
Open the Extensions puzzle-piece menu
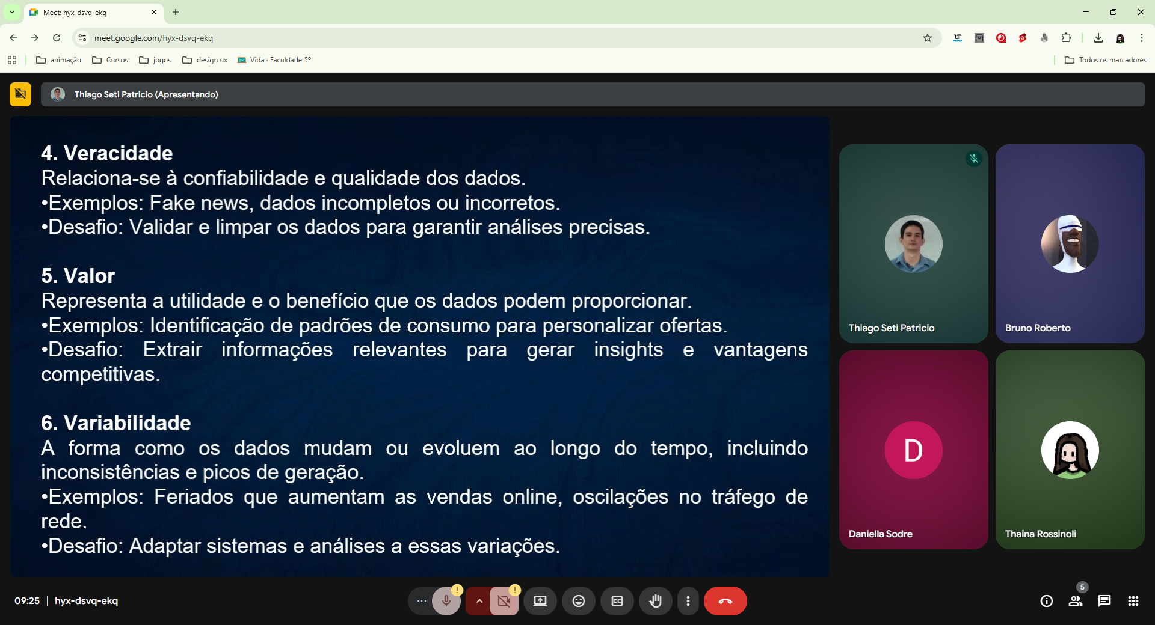click(1066, 38)
